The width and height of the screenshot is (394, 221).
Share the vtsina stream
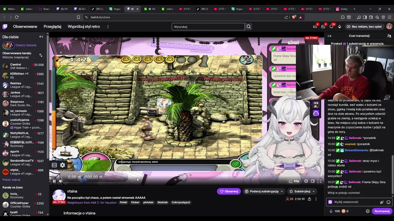[309, 199]
